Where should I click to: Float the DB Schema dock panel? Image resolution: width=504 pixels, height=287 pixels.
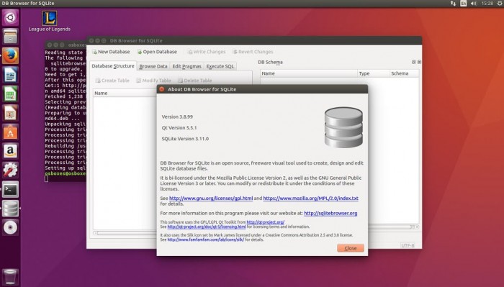[414, 62]
